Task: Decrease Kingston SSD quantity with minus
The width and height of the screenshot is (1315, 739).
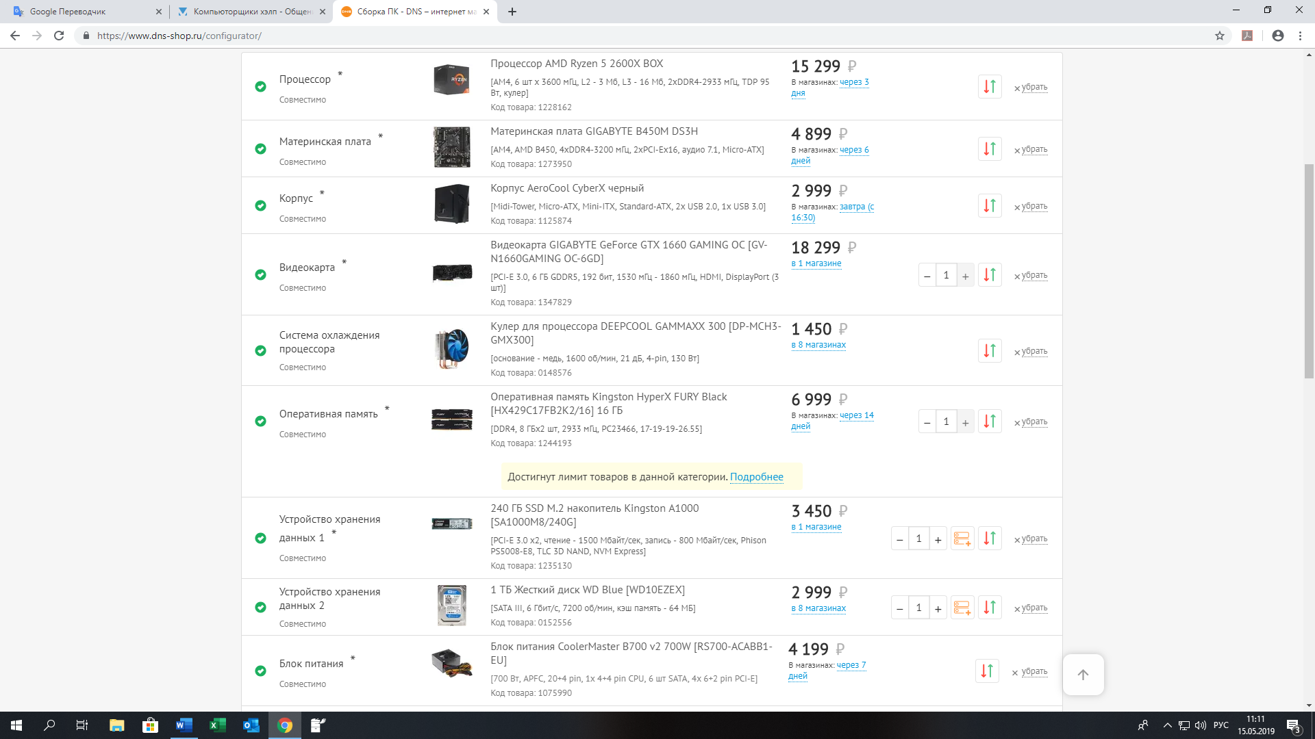Action: 900,539
